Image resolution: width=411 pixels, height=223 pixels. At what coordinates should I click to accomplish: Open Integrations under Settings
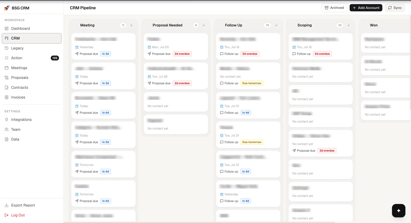32,120
